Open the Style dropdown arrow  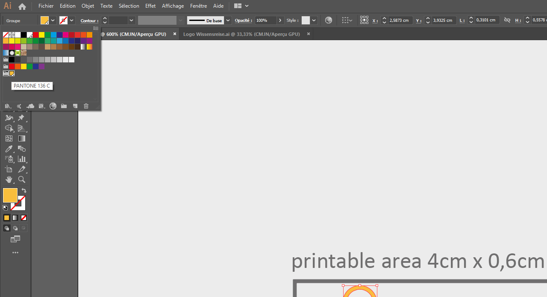314,20
